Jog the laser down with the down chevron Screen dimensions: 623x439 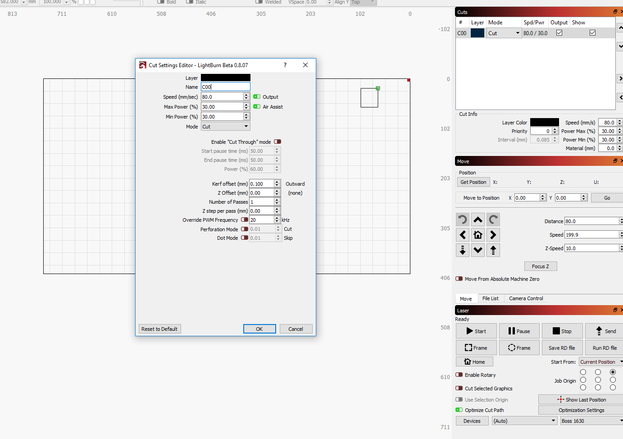[x=478, y=250]
